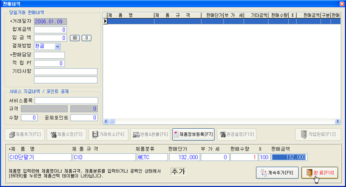
Task: Click the 입금액 input field
Action: (x=50, y=38)
